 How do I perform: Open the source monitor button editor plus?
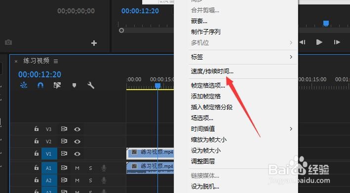click(x=94, y=43)
